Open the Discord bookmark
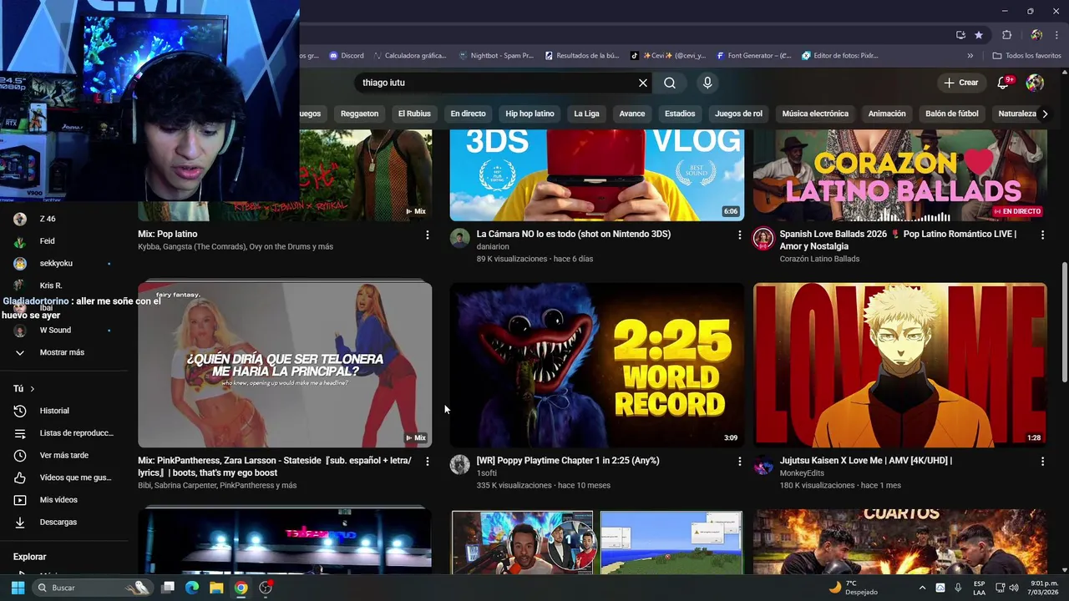Viewport: 1069px width, 601px height. tap(347, 56)
